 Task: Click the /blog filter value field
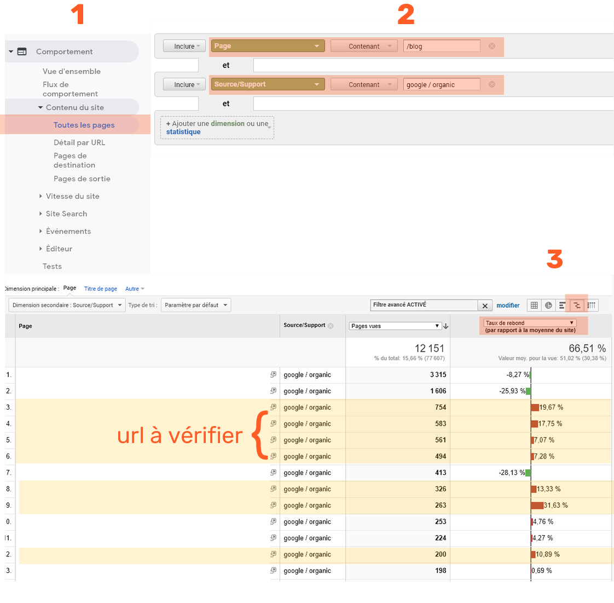pyautogui.click(x=442, y=46)
